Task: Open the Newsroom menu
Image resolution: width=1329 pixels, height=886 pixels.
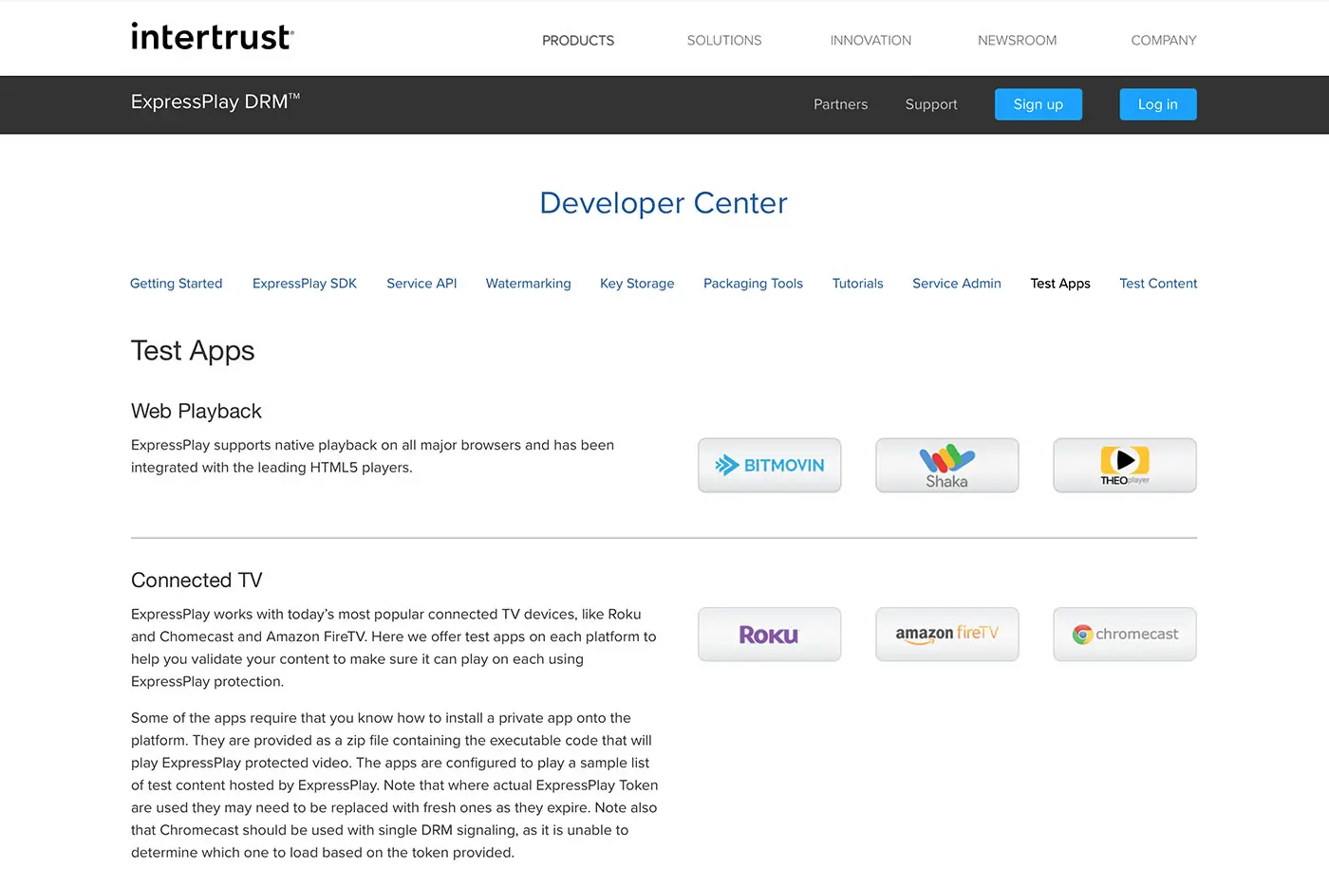Action: click(1017, 41)
